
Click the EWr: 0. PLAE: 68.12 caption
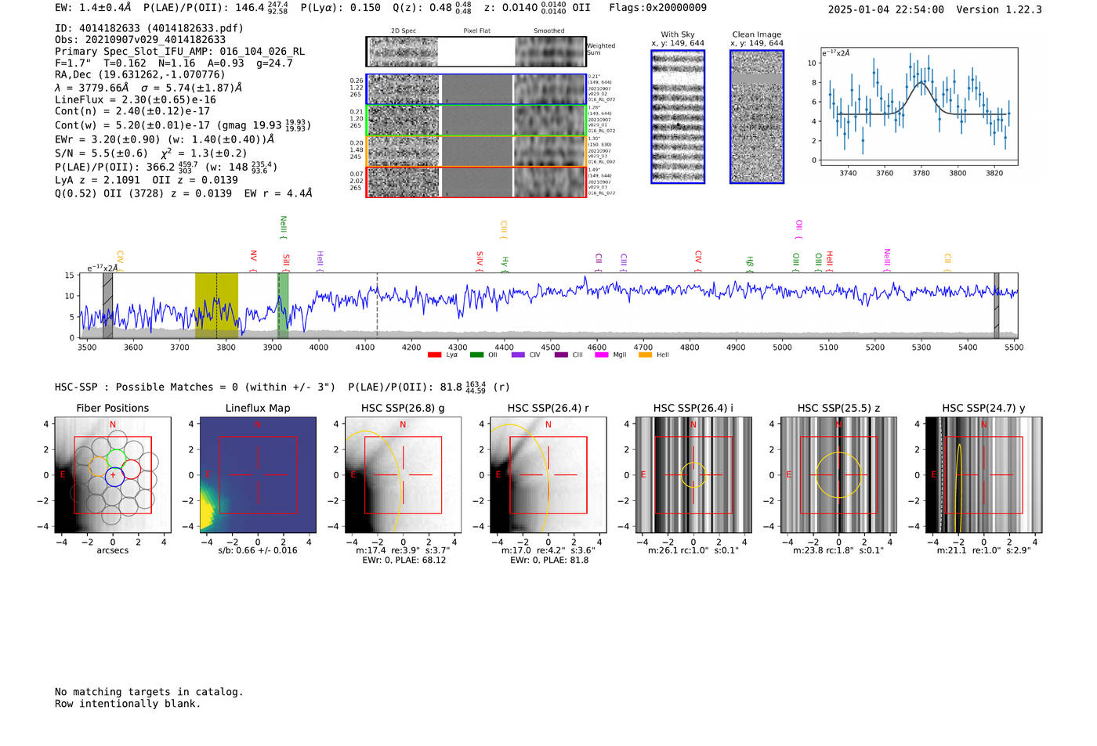[x=404, y=560]
